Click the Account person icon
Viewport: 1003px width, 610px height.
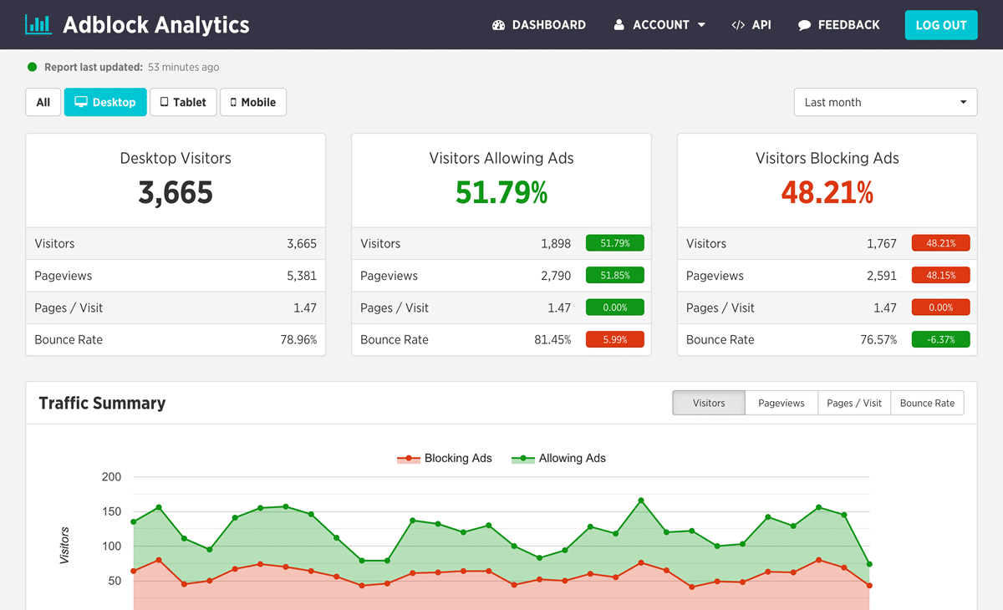click(x=619, y=25)
